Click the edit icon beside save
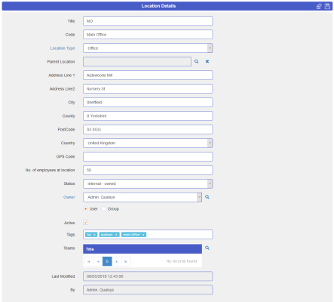This screenshot has height=302, width=334. tap(319, 6)
